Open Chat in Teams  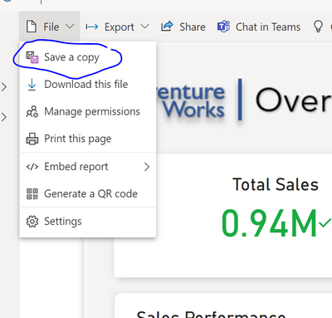click(x=259, y=27)
